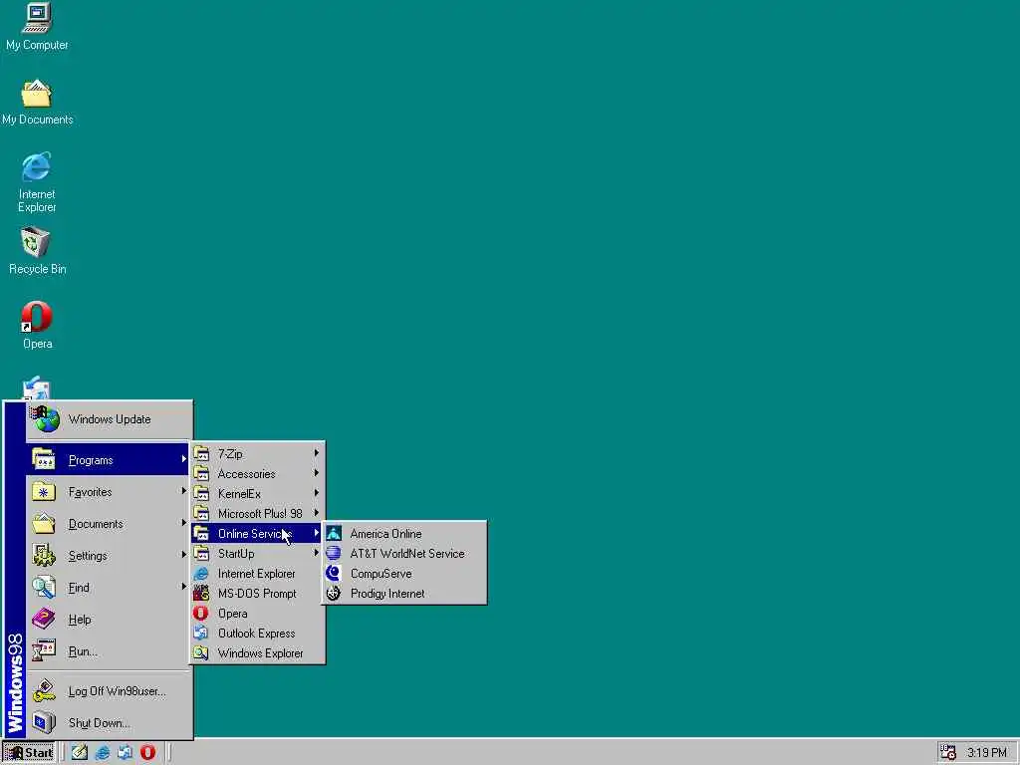Expand the 7-Zip submenu arrow
The width and height of the screenshot is (1020, 765).
316,453
